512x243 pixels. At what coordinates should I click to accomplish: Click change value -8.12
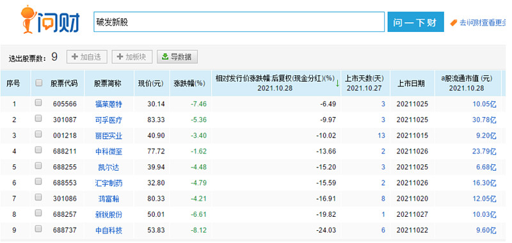click(x=198, y=230)
